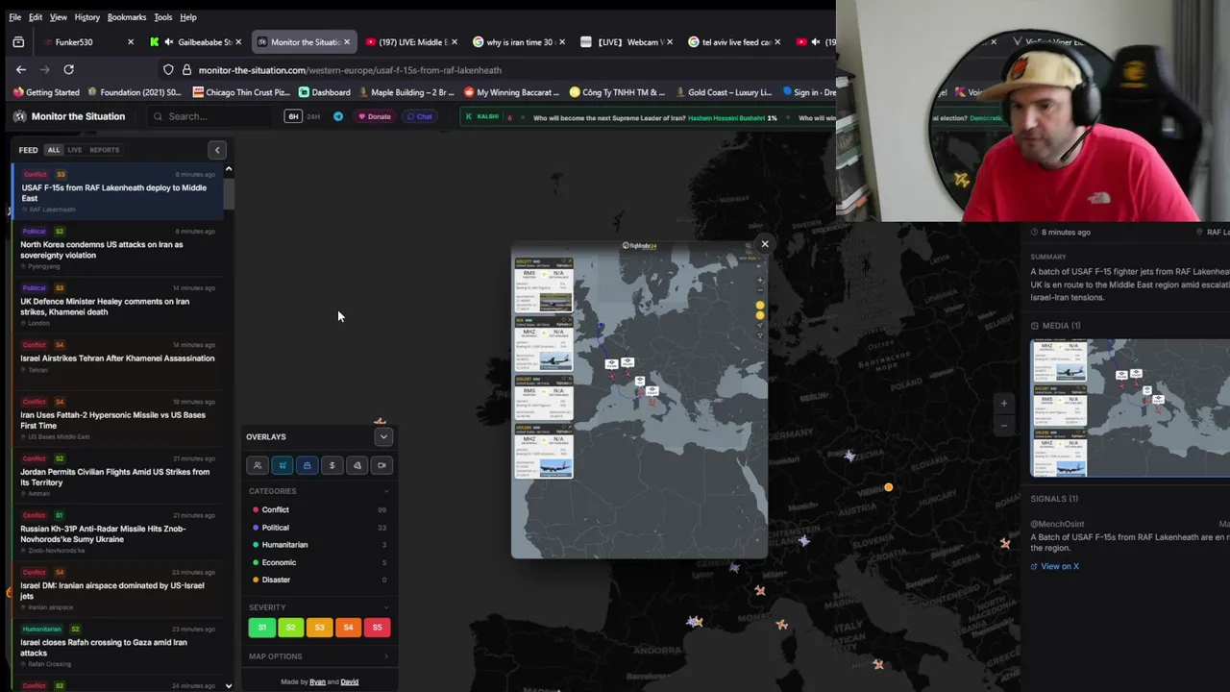Viewport: 1230px width, 692px height.
Task: Click the Donate button
Action: tap(375, 116)
